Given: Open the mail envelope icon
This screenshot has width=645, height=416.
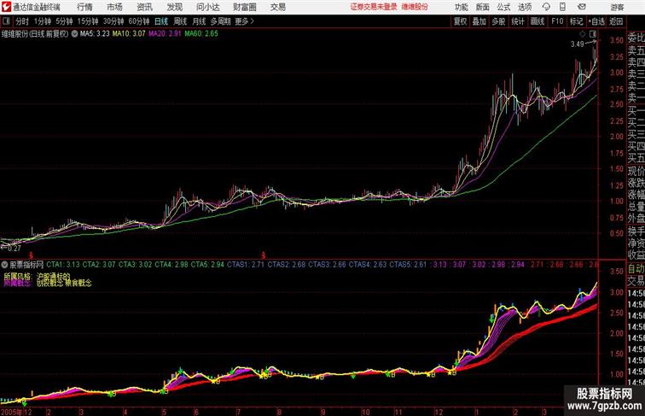Looking at the screenshot, I should click(x=582, y=7).
